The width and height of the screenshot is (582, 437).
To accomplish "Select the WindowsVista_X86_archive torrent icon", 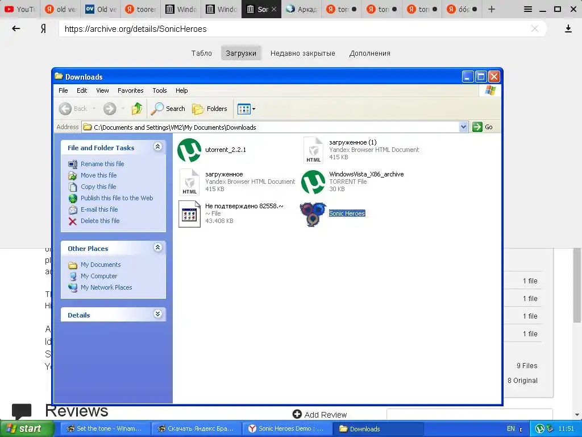I will [313, 182].
